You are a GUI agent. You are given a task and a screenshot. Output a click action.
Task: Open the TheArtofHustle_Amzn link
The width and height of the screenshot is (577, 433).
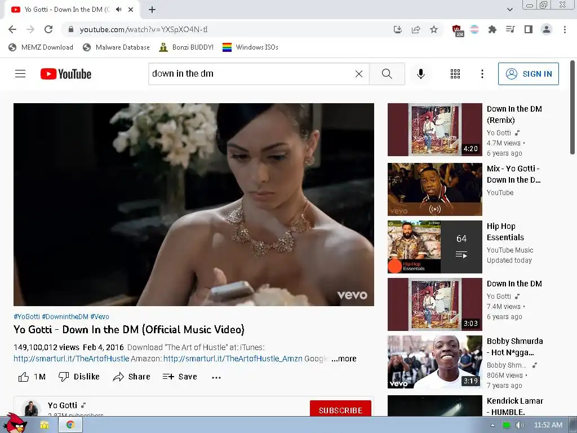point(233,359)
